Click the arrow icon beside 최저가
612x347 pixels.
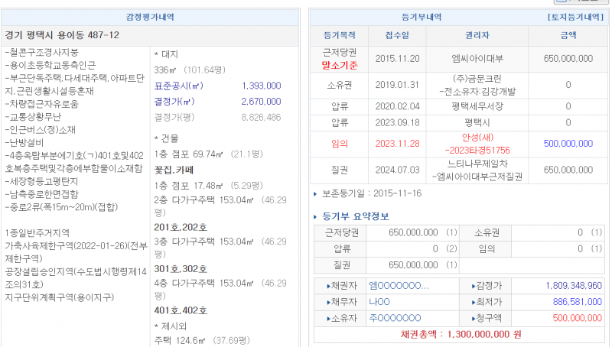(474, 302)
